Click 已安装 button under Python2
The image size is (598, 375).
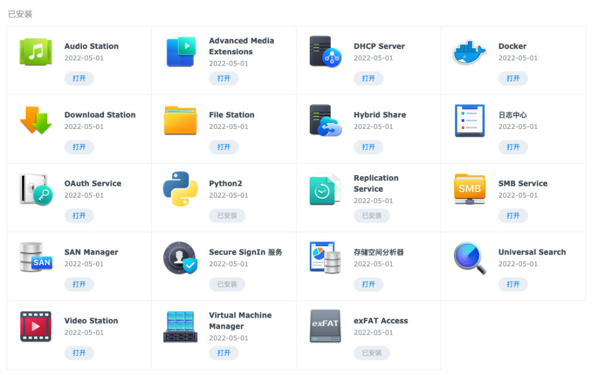[227, 216]
